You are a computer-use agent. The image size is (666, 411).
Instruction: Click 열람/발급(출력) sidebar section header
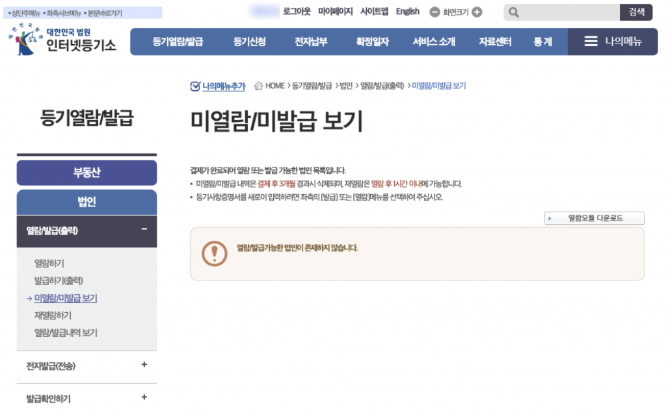tap(87, 231)
